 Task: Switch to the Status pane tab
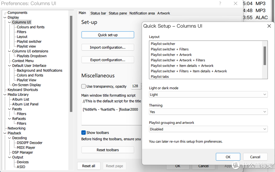pyautogui.click(x=118, y=13)
